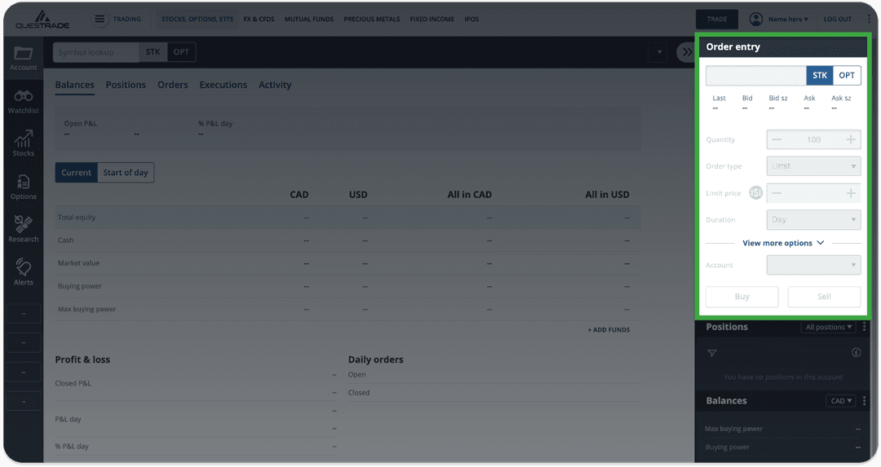Select OPT next to Symbol lookup

click(x=181, y=52)
